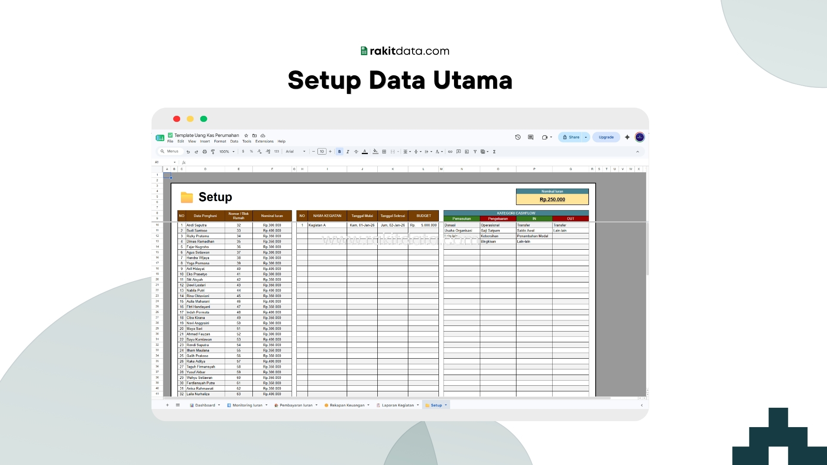This screenshot has width=827, height=465.
Task: Search the menus box
Action: point(170,152)
